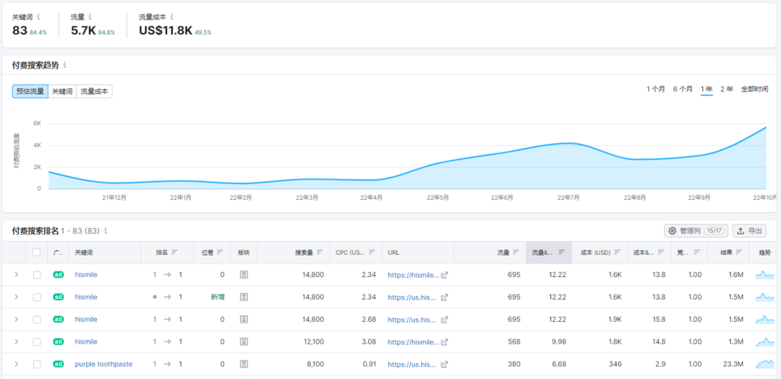
Task: Click info icon next to 关键词 metric
Action: tap(38, 17)
